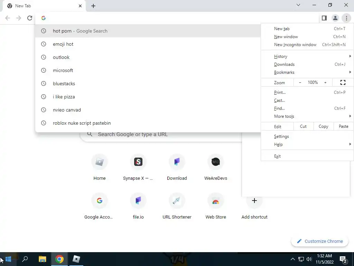Select New window menu entry
The height and width of the screenshot is (266, 354).
click(307, 37)
